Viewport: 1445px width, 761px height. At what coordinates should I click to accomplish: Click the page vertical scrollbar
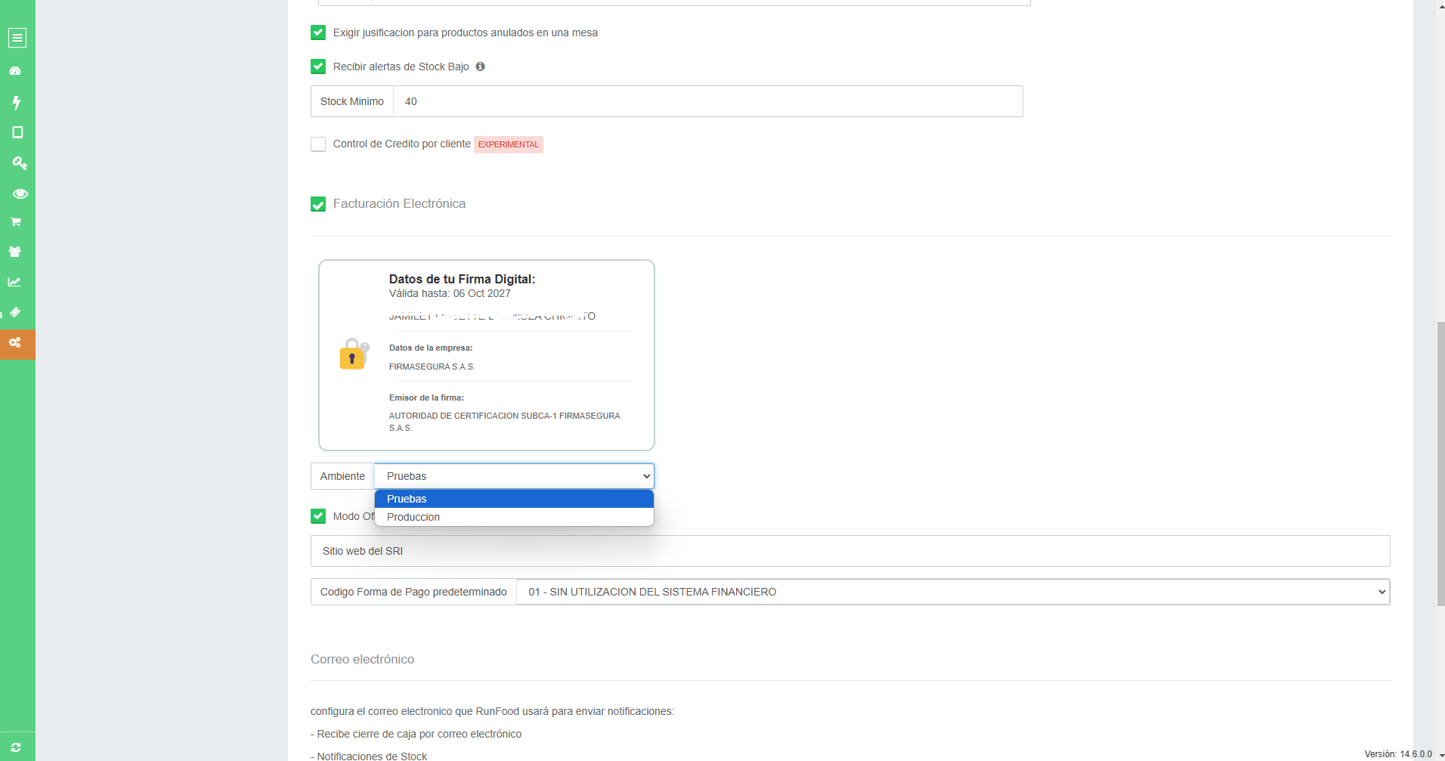pos(1440,463)
